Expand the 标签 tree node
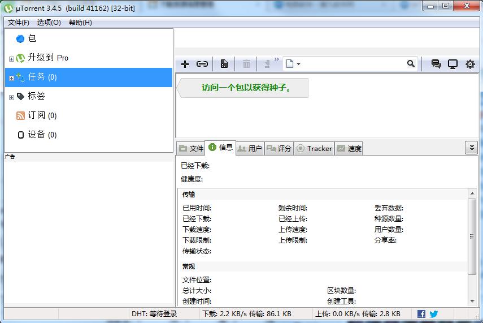This screenshot has height=323, width=483. click(x=11, y=97)
